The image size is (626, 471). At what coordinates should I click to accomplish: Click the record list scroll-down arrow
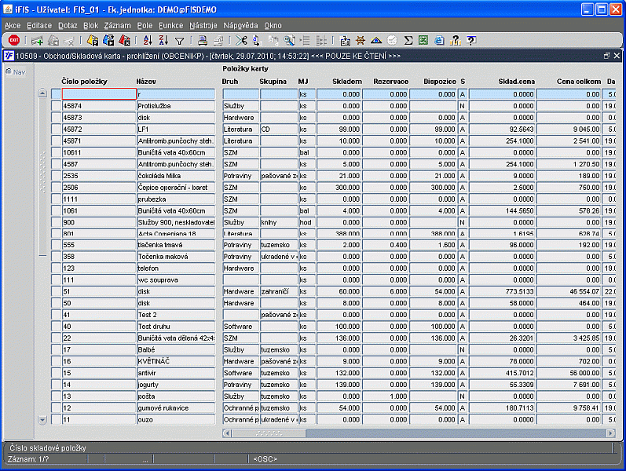click(42, 419)
